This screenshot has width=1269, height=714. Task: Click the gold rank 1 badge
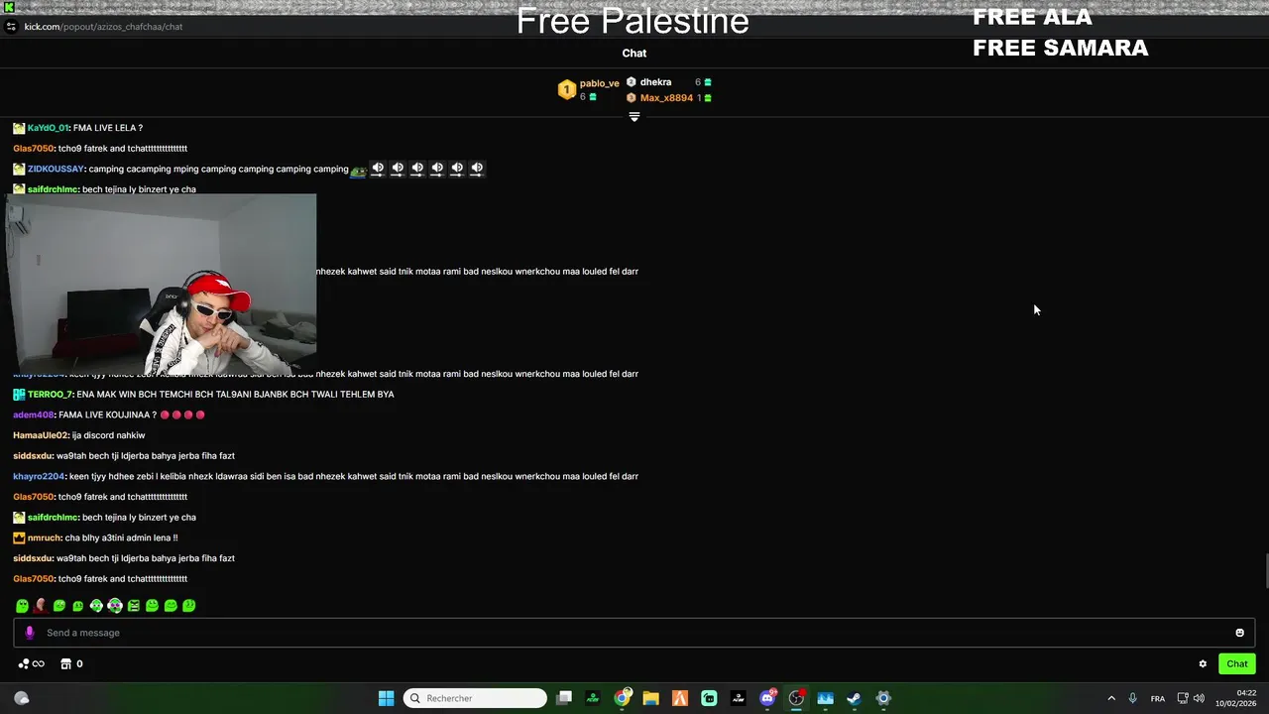click(x=566, y=90)
